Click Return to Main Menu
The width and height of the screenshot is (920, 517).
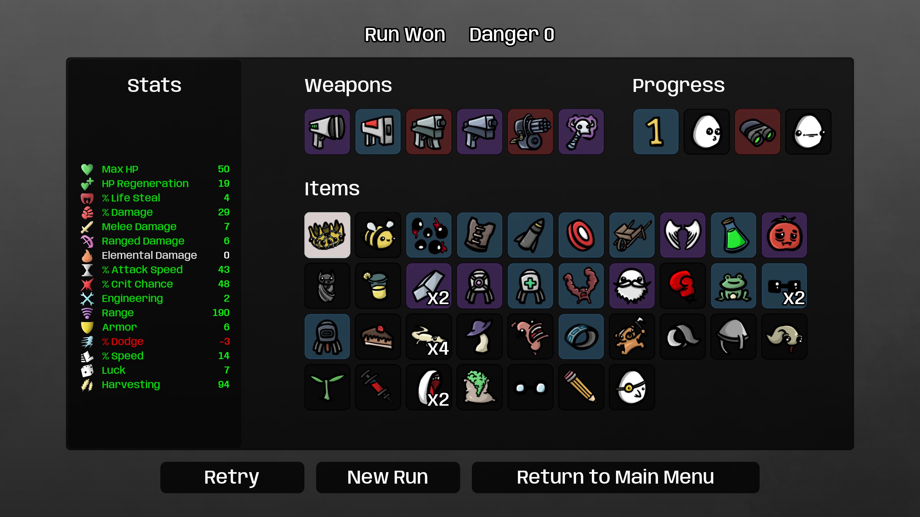(x=615, y=477)
